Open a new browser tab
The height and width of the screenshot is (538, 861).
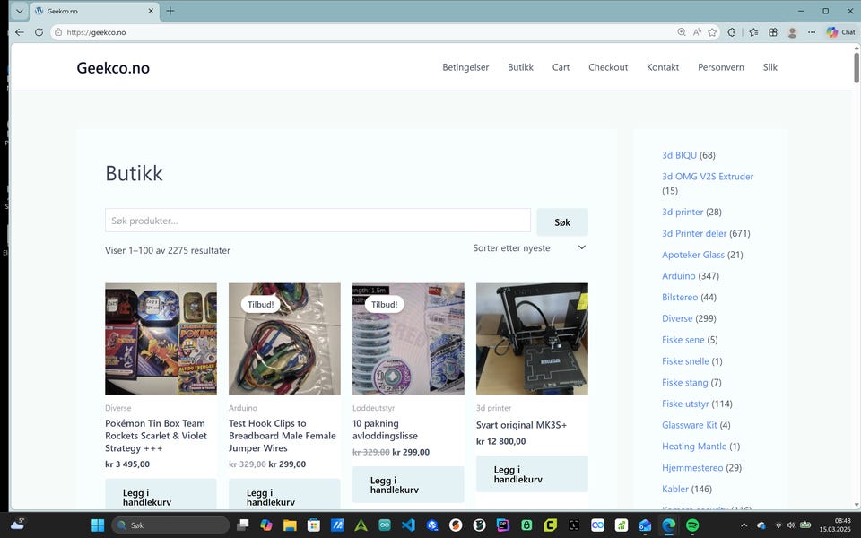point(170,11)
